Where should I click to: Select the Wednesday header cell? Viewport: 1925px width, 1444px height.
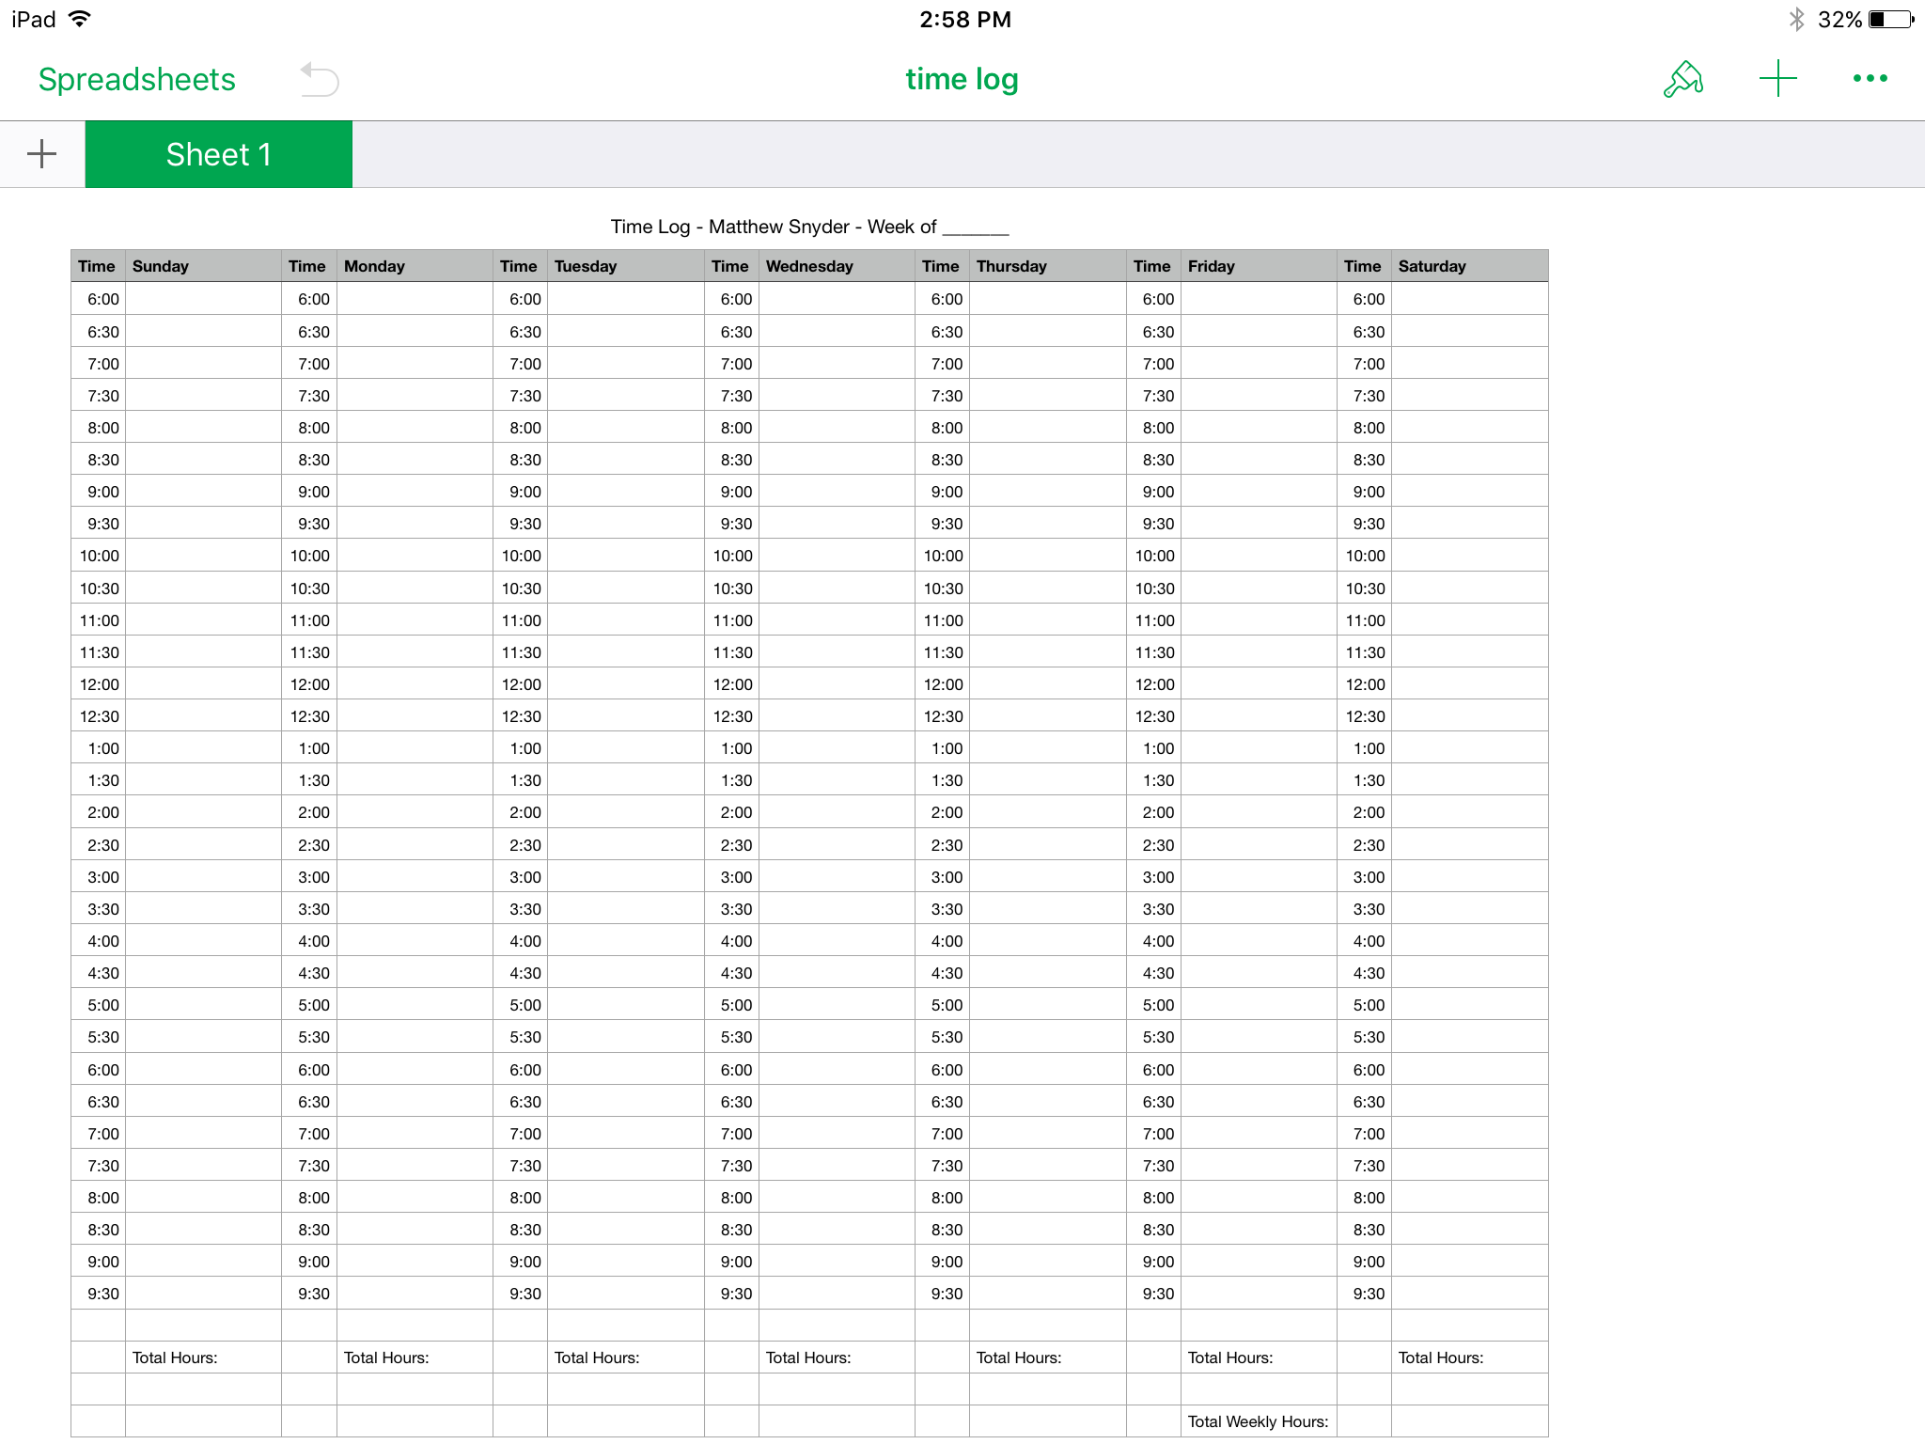click(837, 266)
